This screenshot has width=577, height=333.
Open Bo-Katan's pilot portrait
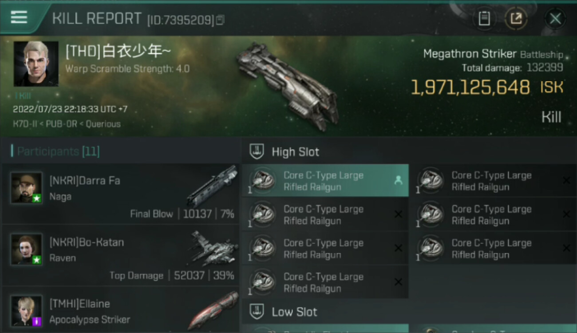[27, 250]
